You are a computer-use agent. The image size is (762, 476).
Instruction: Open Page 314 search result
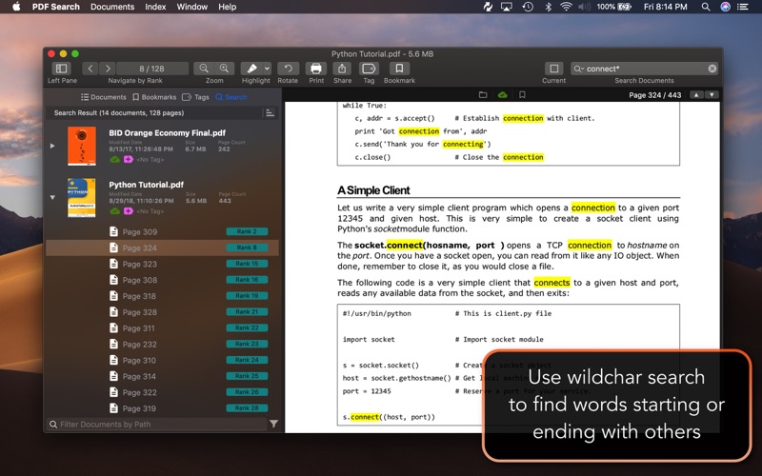pyautogui.click(x=162, y=376)
